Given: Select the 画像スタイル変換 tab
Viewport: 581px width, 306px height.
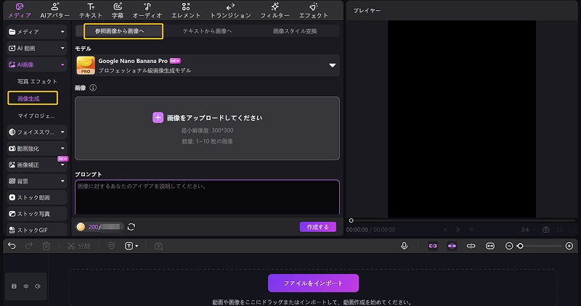Looking at the screenshot, I should coord(295,31).
